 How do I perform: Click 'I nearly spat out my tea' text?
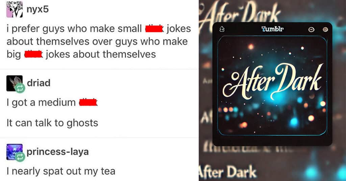[x=61, y=171]
